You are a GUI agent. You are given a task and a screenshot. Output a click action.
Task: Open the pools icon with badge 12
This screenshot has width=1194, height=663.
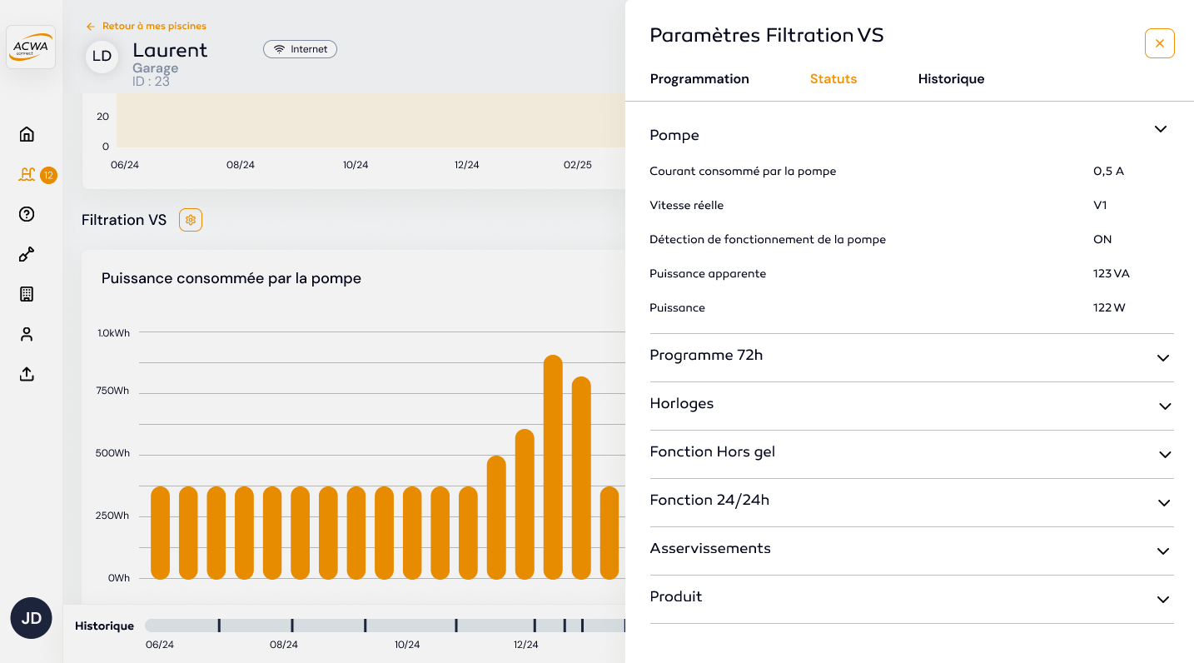point(27,174)
